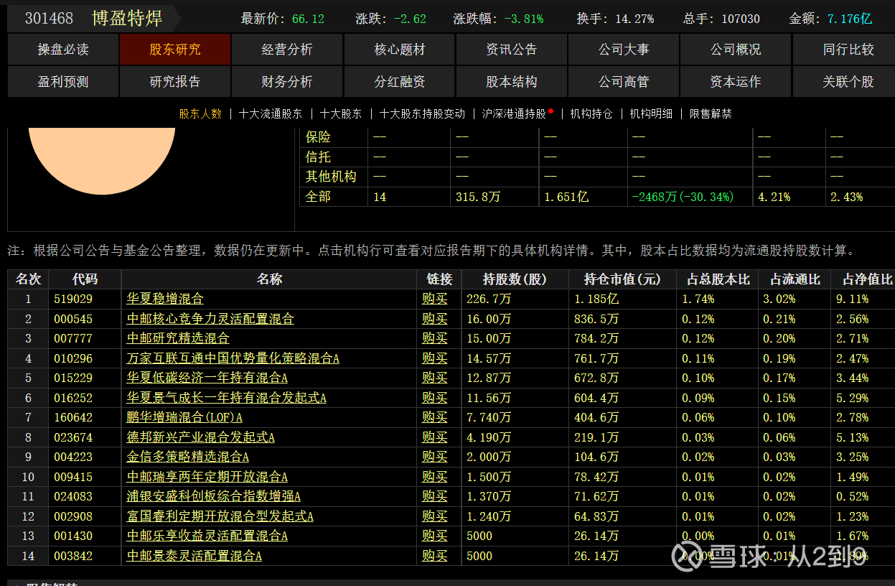
Task: Click the 全部 institutions summary row
Action: pos(597,197)
